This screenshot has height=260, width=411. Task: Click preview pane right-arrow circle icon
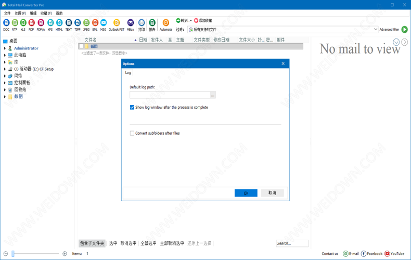(404, 42)
